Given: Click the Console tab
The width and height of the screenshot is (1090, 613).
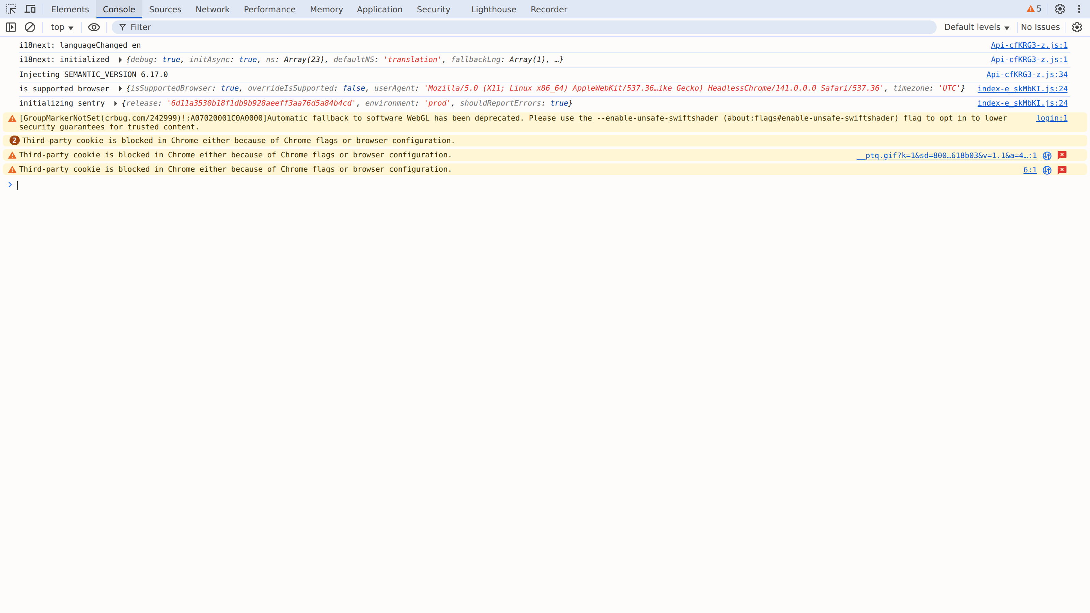Looking at the screenshot, I should [x=119, y=9].
